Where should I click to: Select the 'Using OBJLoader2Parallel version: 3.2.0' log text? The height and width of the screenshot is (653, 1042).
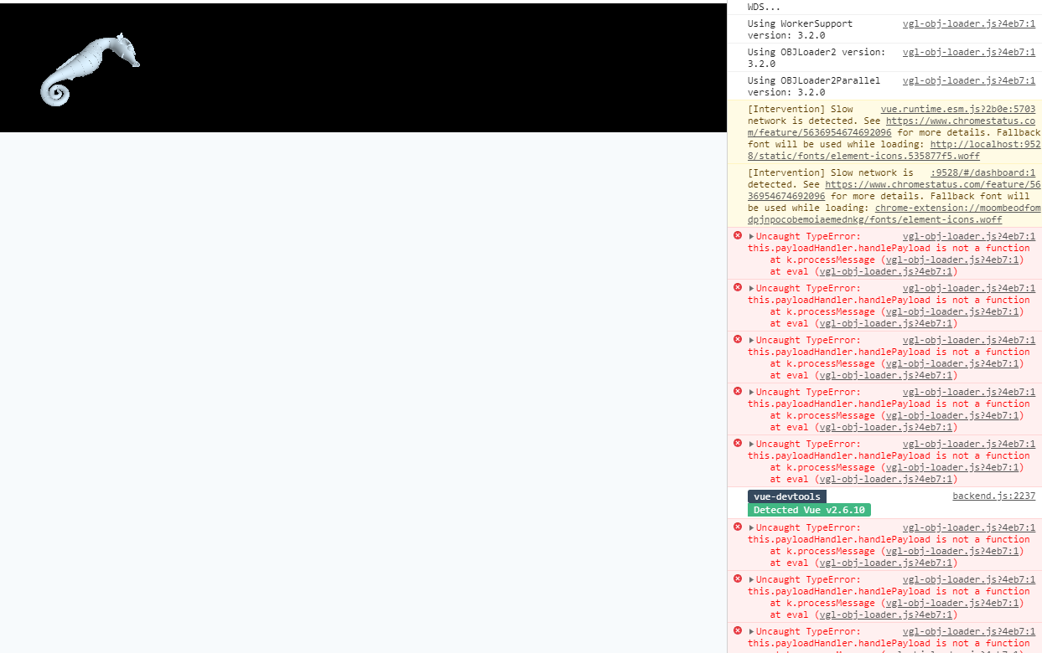pyautogui.click(x=814, y=87)
